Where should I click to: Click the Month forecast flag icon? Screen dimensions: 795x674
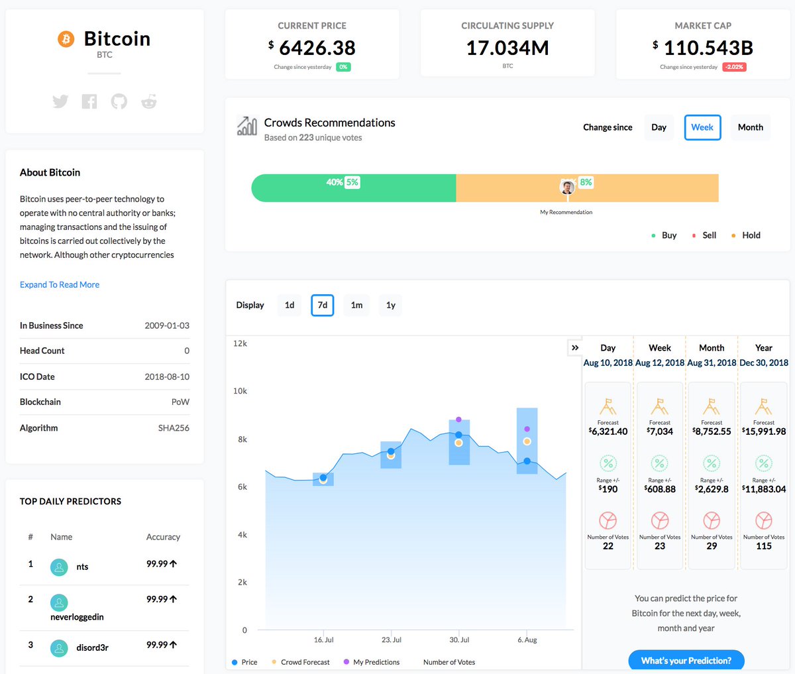(x=712, y=407)
